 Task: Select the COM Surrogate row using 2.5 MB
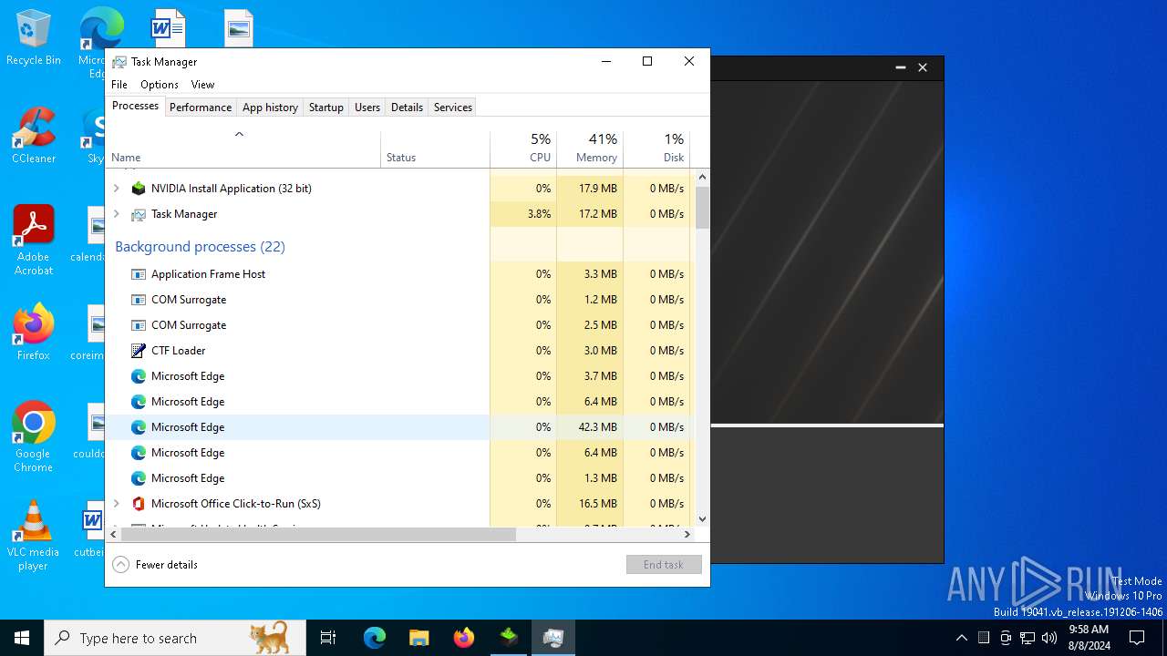pos(398,325)
